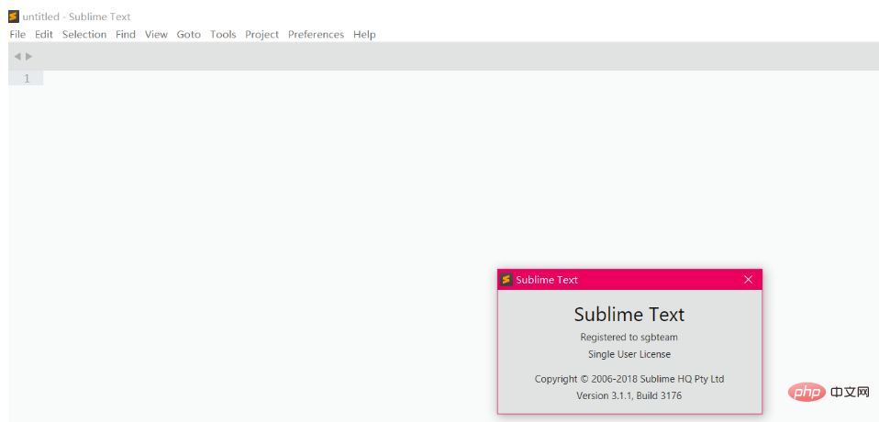The image size is (879, 422).
Task: Open the Tools menu
Action: 223,34
